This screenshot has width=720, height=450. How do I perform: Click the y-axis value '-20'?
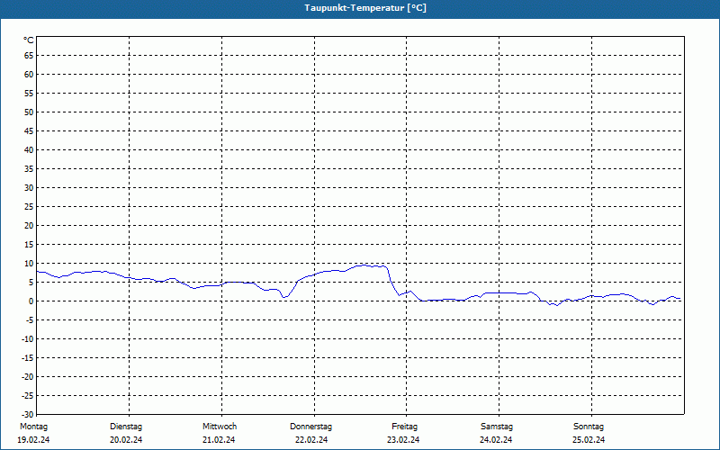28,376
